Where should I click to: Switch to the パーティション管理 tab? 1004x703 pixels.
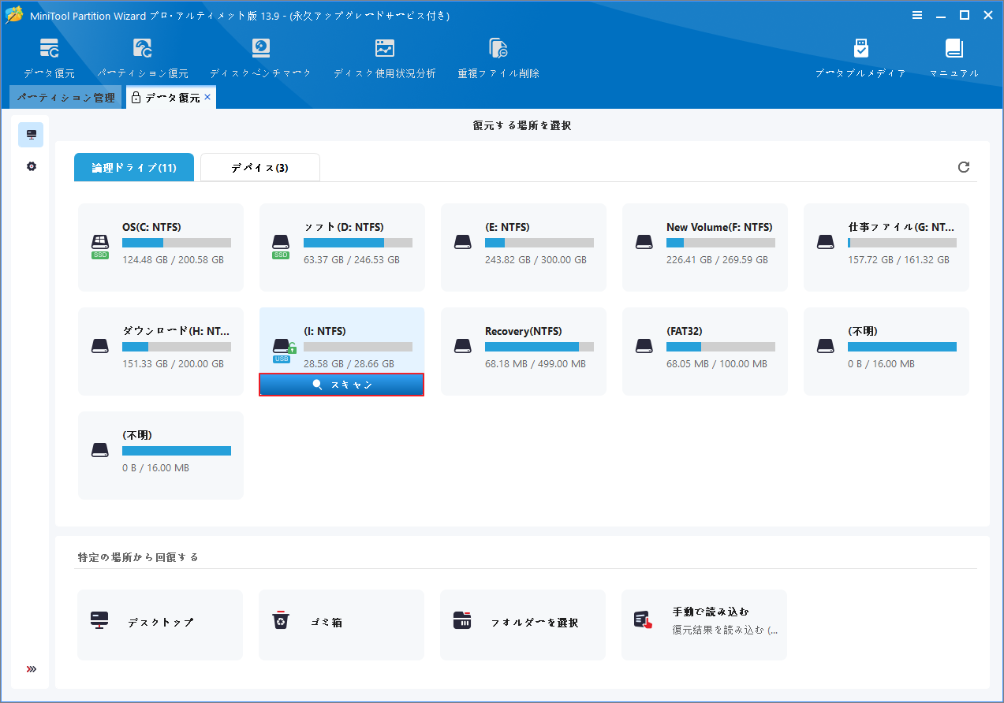coord(66,98)
